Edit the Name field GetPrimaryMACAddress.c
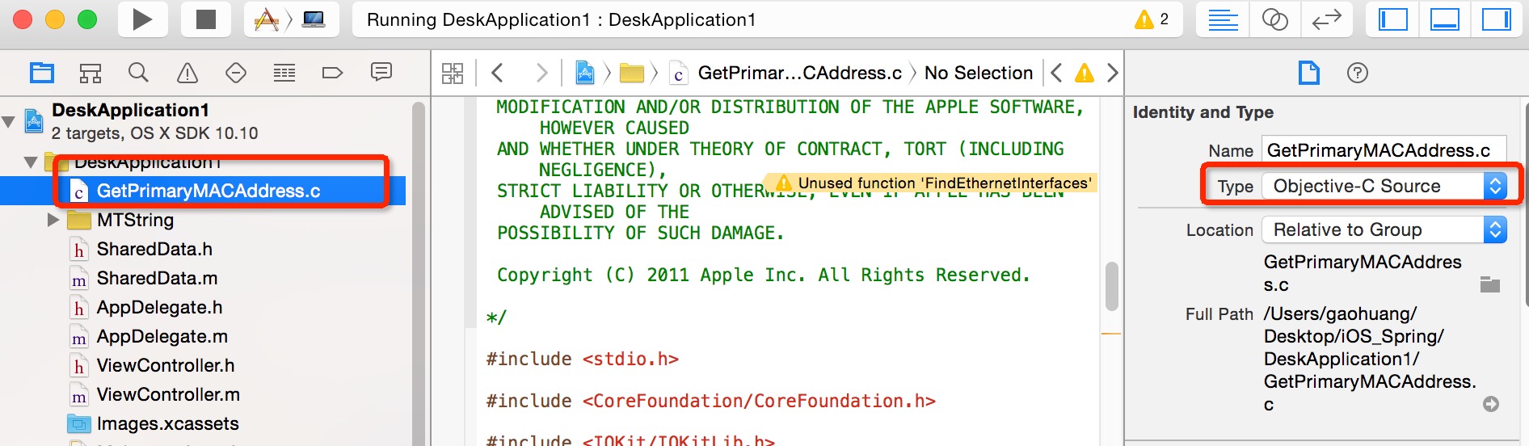Image resolution: width=1529 pixels, height=446 pixels. pyautogui.click(x=1384, y=150)
